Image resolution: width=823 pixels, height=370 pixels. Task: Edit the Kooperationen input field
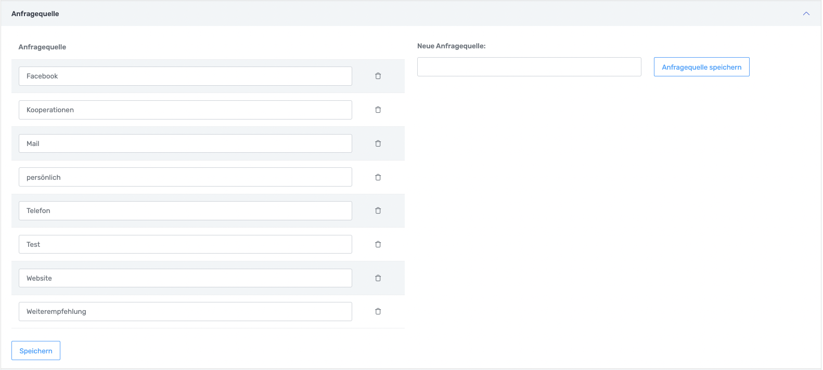[x=185, y=110]
